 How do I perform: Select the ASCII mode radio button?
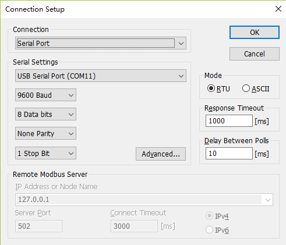[x=246, y=88]
